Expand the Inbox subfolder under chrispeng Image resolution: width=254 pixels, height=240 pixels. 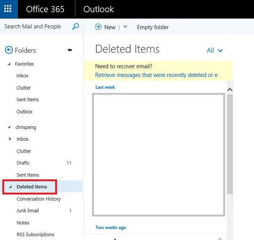click(x=10, y=139)
